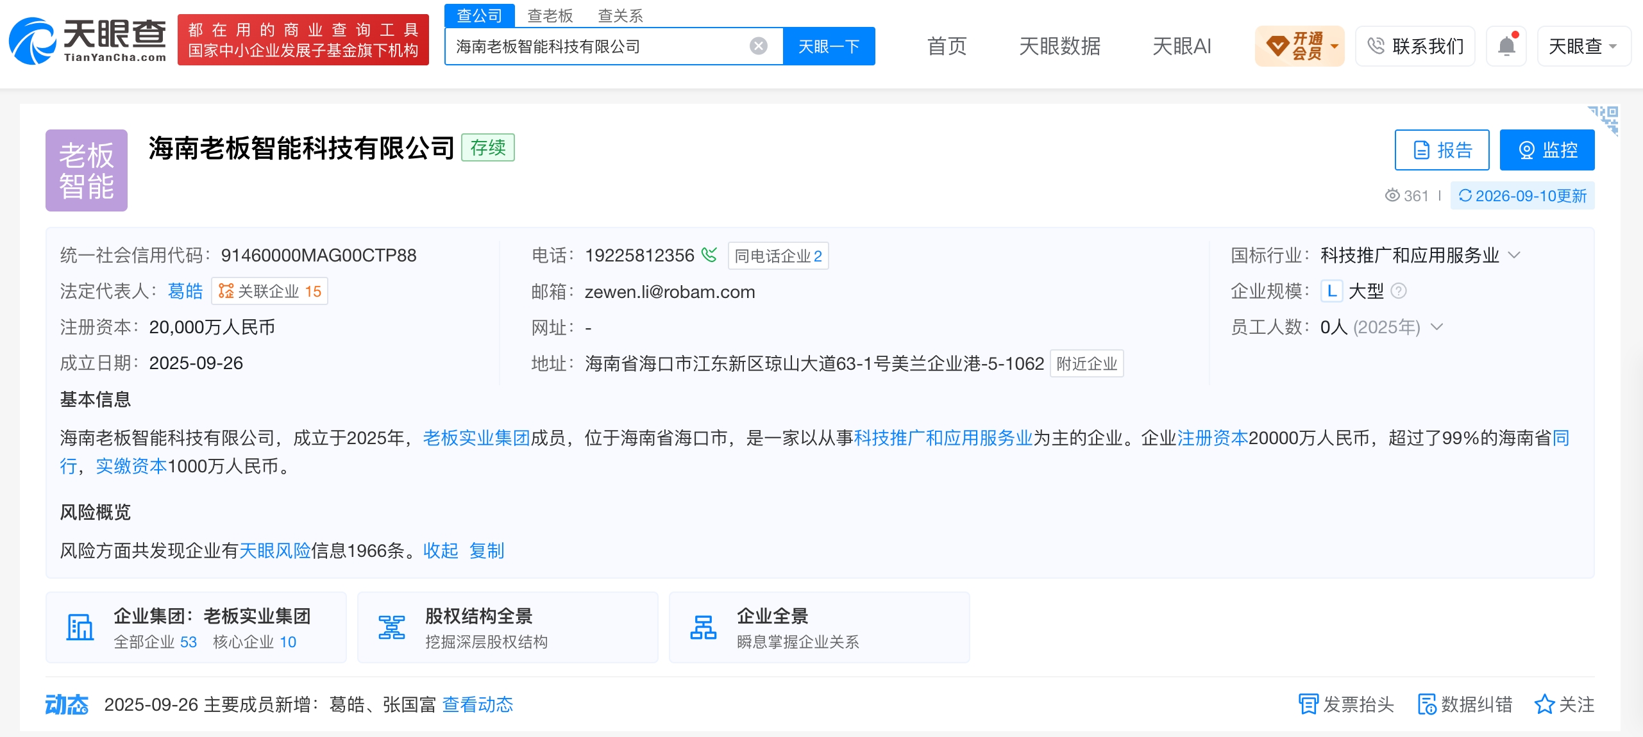Expand the 国标行业 chevron

pos(1514,255)
